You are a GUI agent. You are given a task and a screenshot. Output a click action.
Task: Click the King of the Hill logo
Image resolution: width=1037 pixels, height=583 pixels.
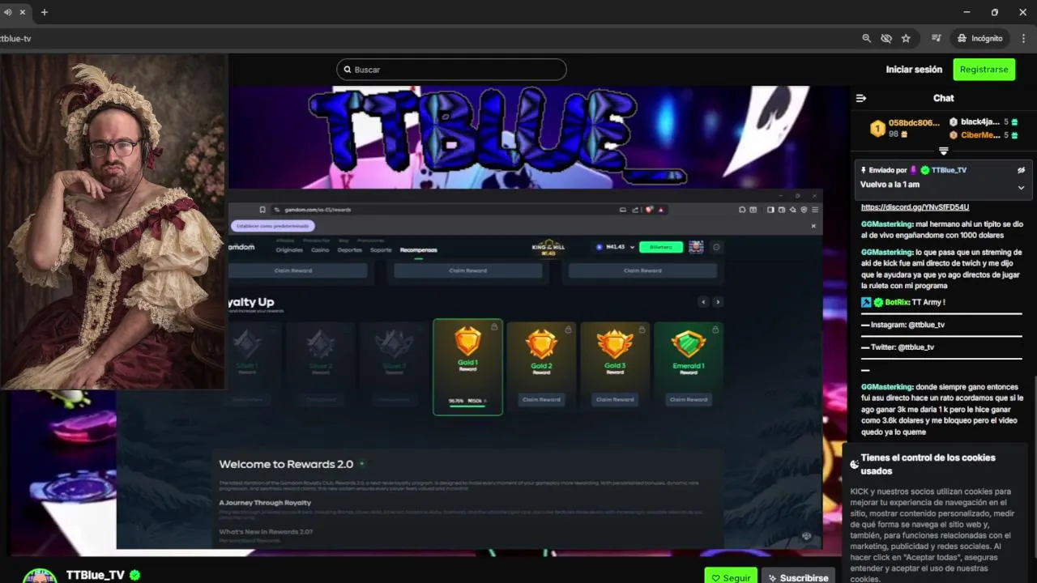(548, 247)
